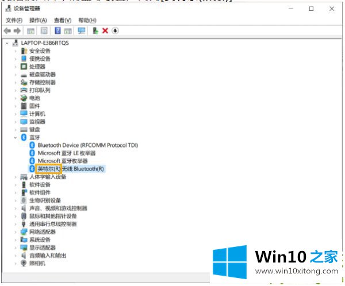Viewport: 345px width, 286px height.
Task: Expand the 固件 category
Action: pyautogui.click(x=16, y=106)
